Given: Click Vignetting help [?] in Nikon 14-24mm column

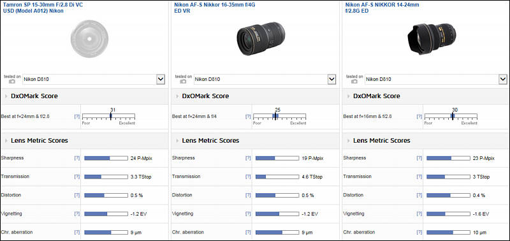Looking at the screenshot, I should coord(419,214).
